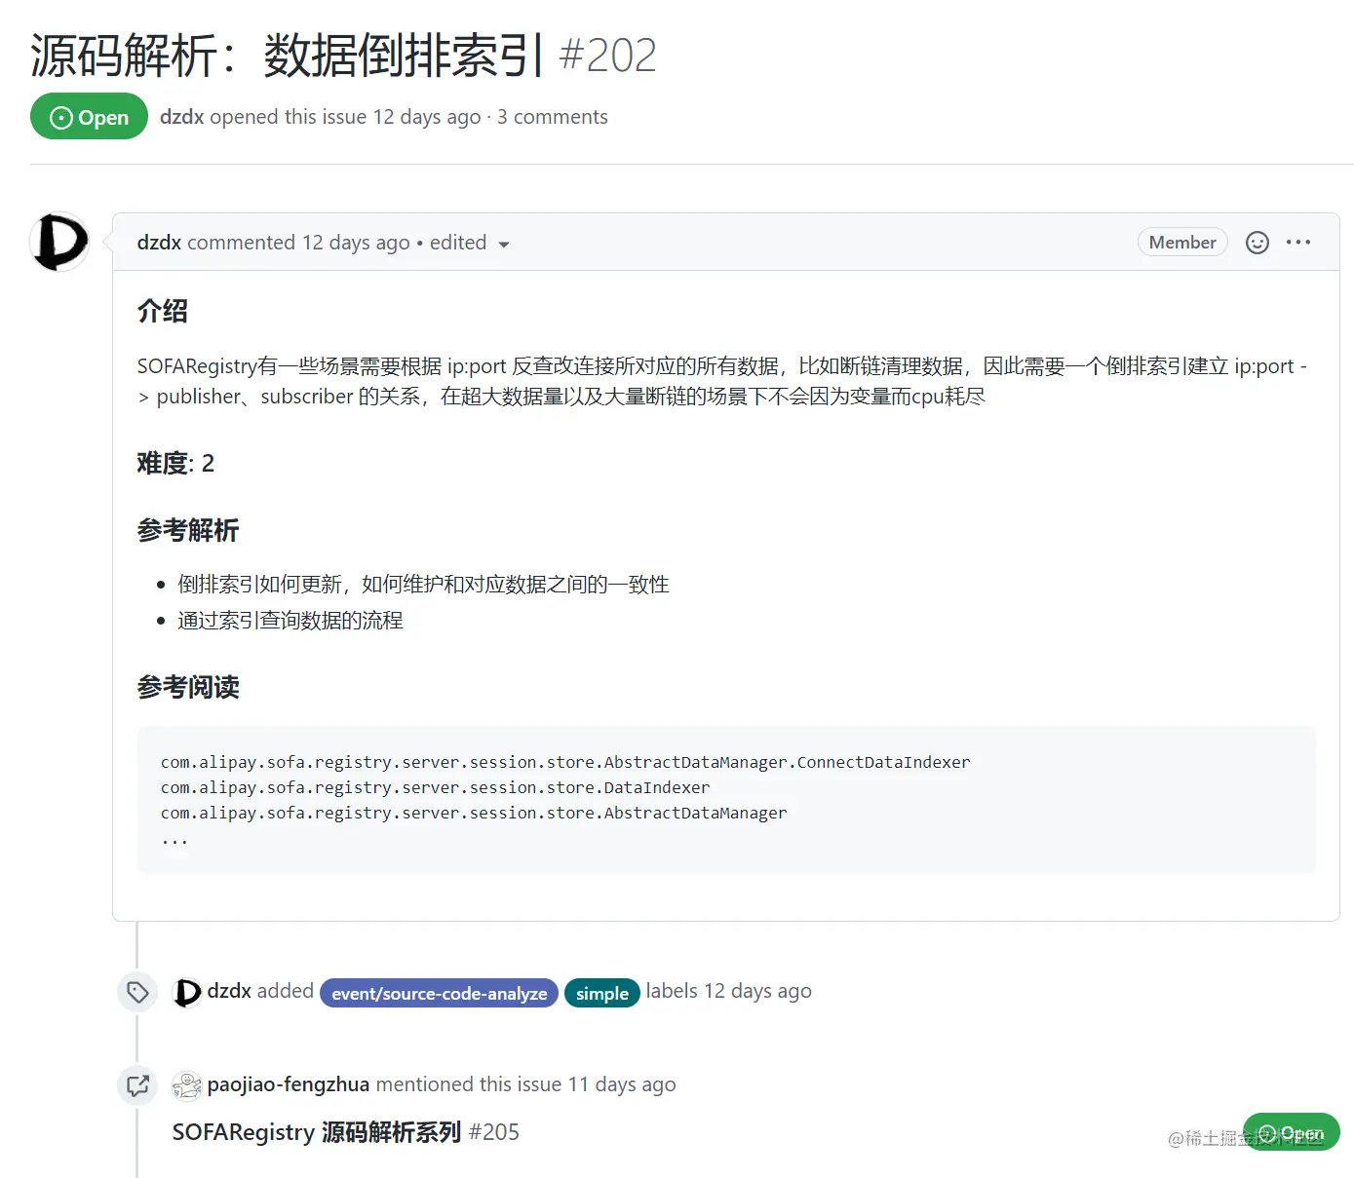
Task: Open referenced issue SOFARegistry 源码解析系列 #205
Action: pos(345,1132)
